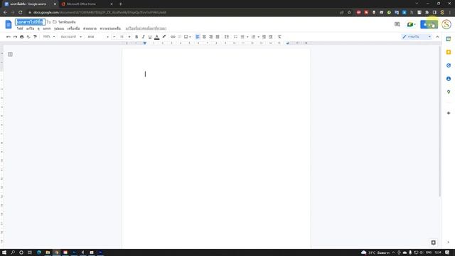Collapse the menus with the chevron up
This screenshot has height=256, width=455.
437,37
